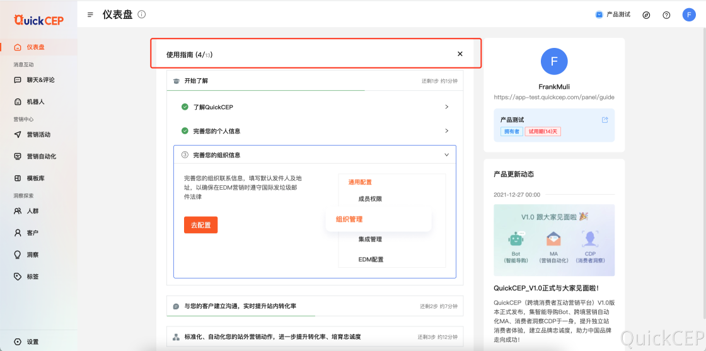706x351 pixels.
Task: Click the paper plane icon for 营销活动
Action: 18,135
